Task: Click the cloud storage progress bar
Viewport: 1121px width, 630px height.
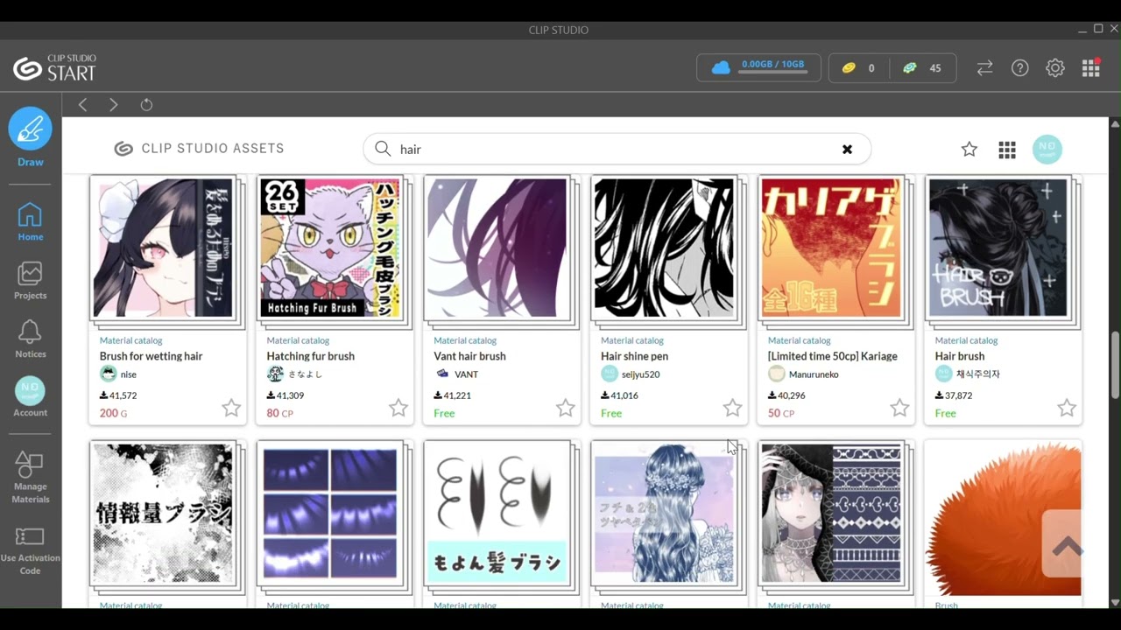Action: [x=772, y=73]
